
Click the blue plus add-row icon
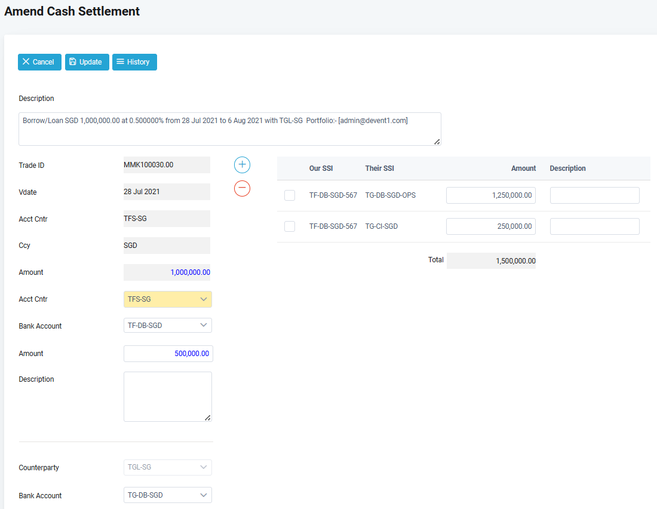(x=242, y=165)
